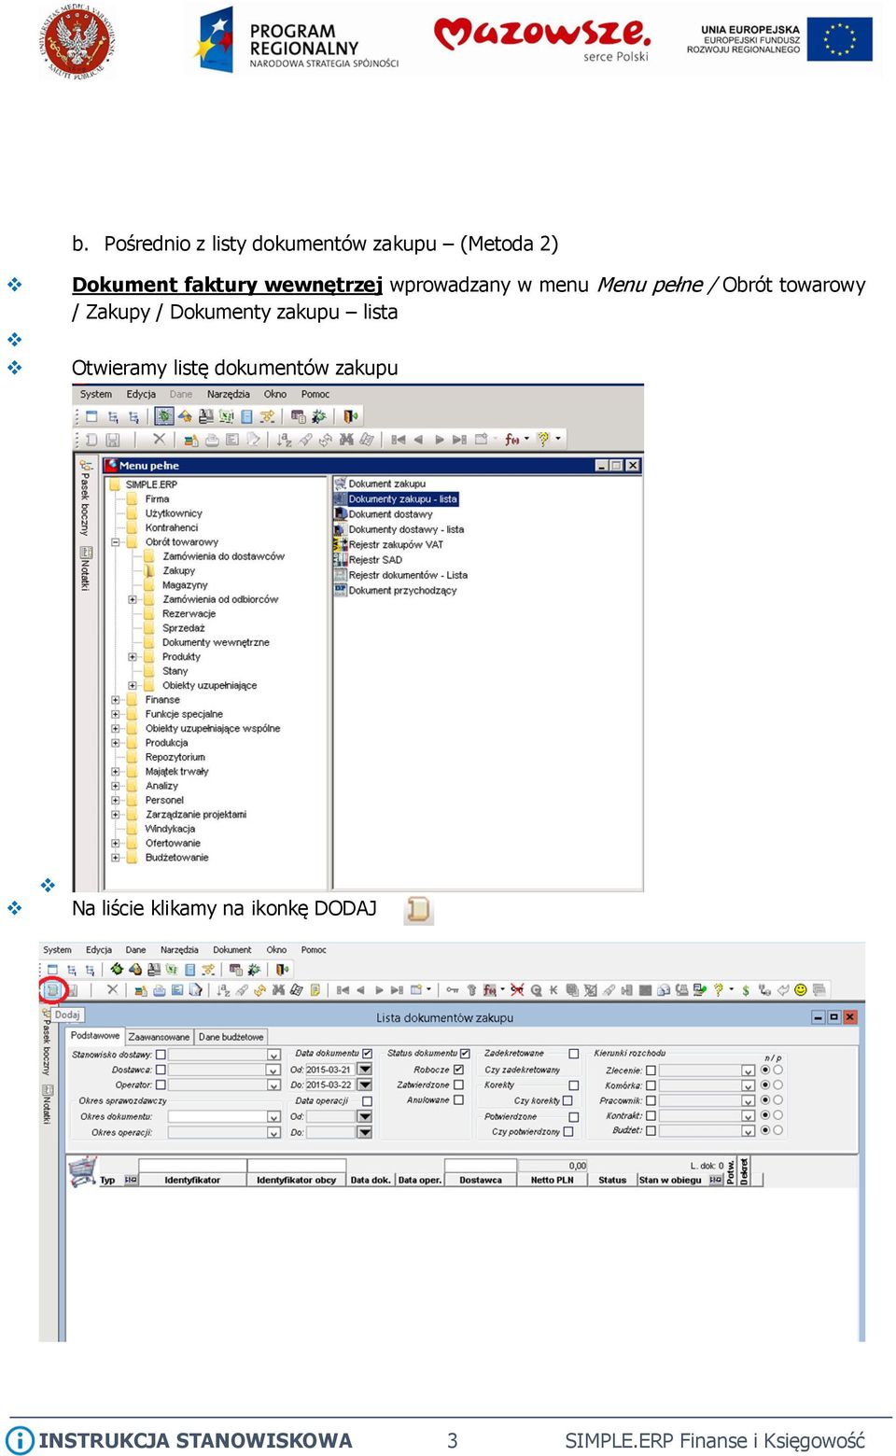
Task: Open the Stanowisko dostawy dropdown
Action: tap(273, 1055)
